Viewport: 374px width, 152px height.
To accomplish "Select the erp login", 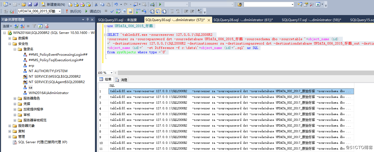I will [31, 66].
